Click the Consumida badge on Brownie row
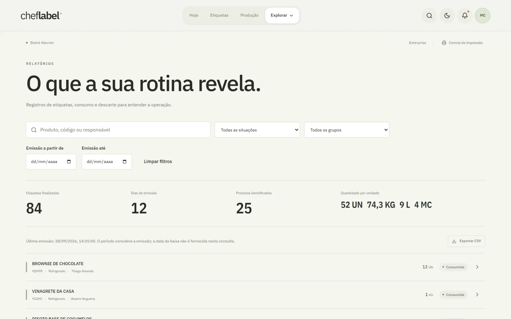The height and width of the screenshot is (319, 511). tap(453, 267)
